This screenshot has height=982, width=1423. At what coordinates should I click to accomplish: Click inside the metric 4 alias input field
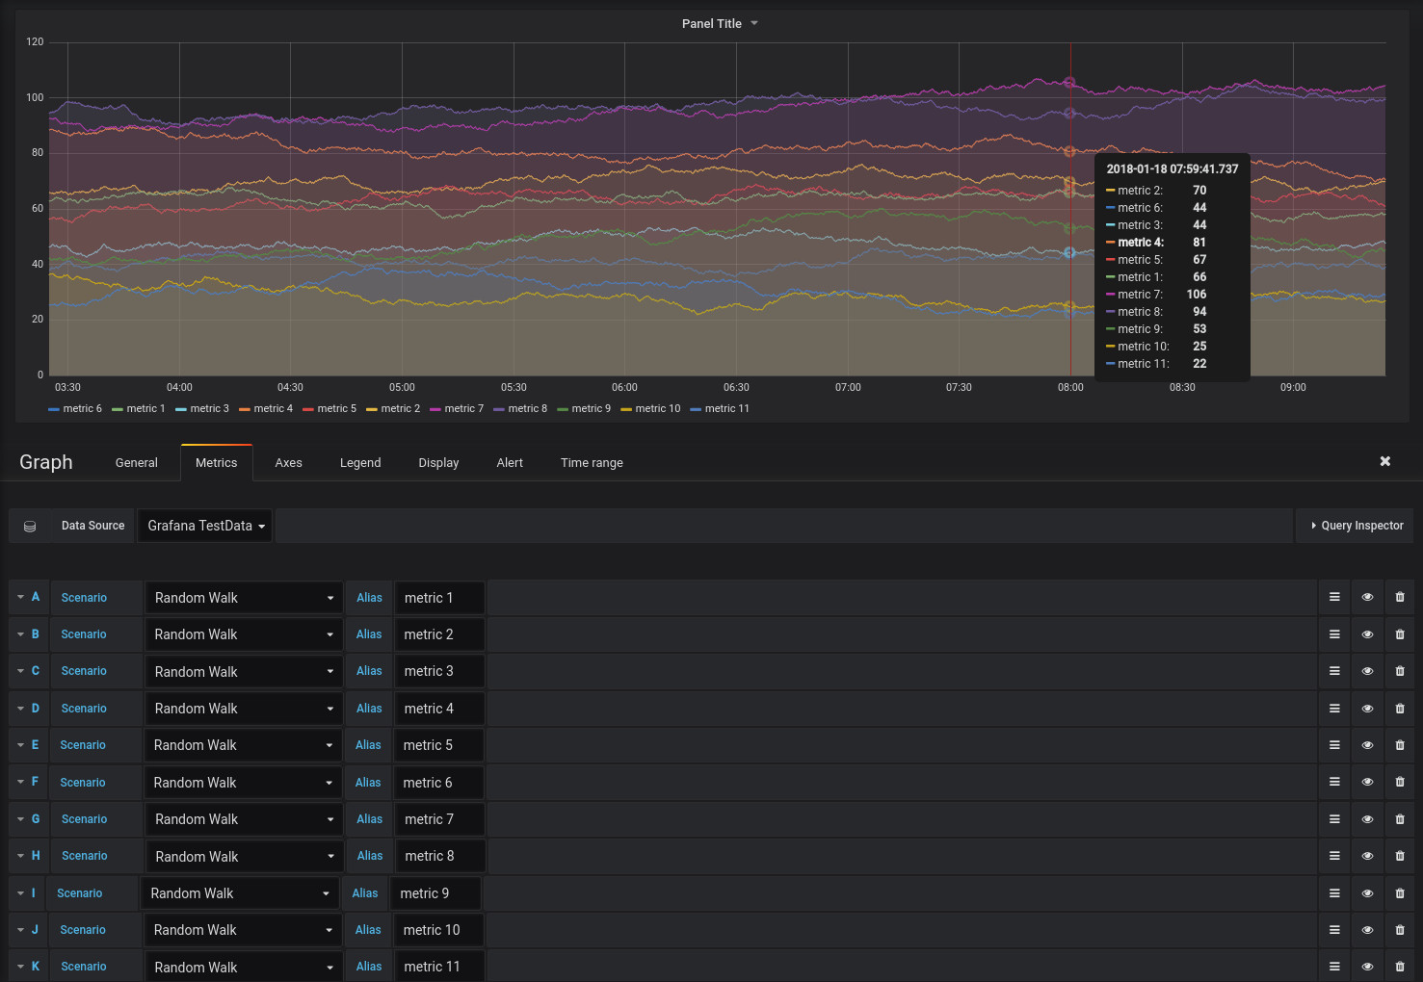(x=439, y=708)
